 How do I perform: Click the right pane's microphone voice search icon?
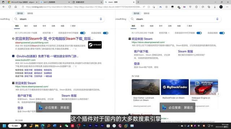(x=217, y=19)
